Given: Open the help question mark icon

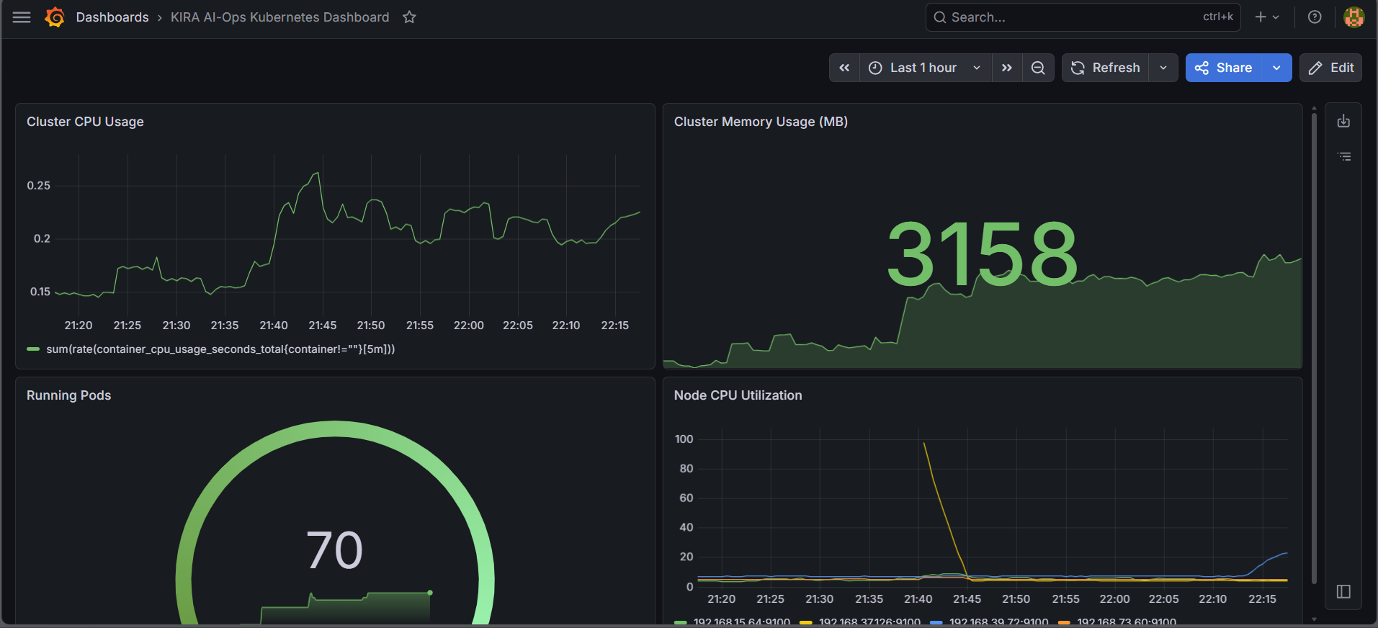Looking at the screenshot, I should [1315, 17].
